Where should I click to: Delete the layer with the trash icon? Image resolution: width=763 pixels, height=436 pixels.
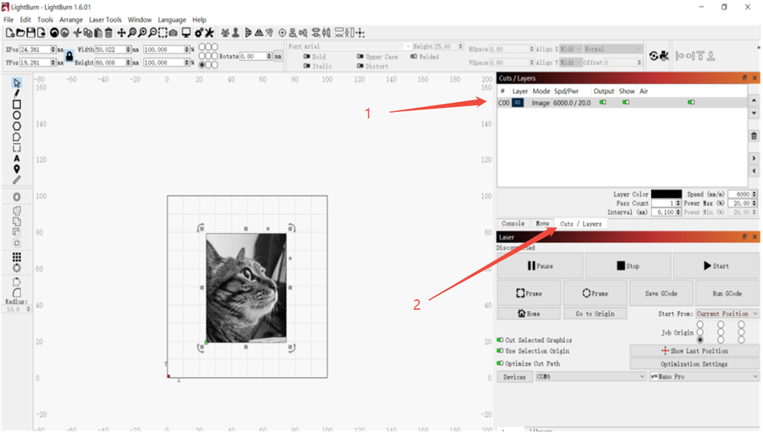tap(754, 136)
